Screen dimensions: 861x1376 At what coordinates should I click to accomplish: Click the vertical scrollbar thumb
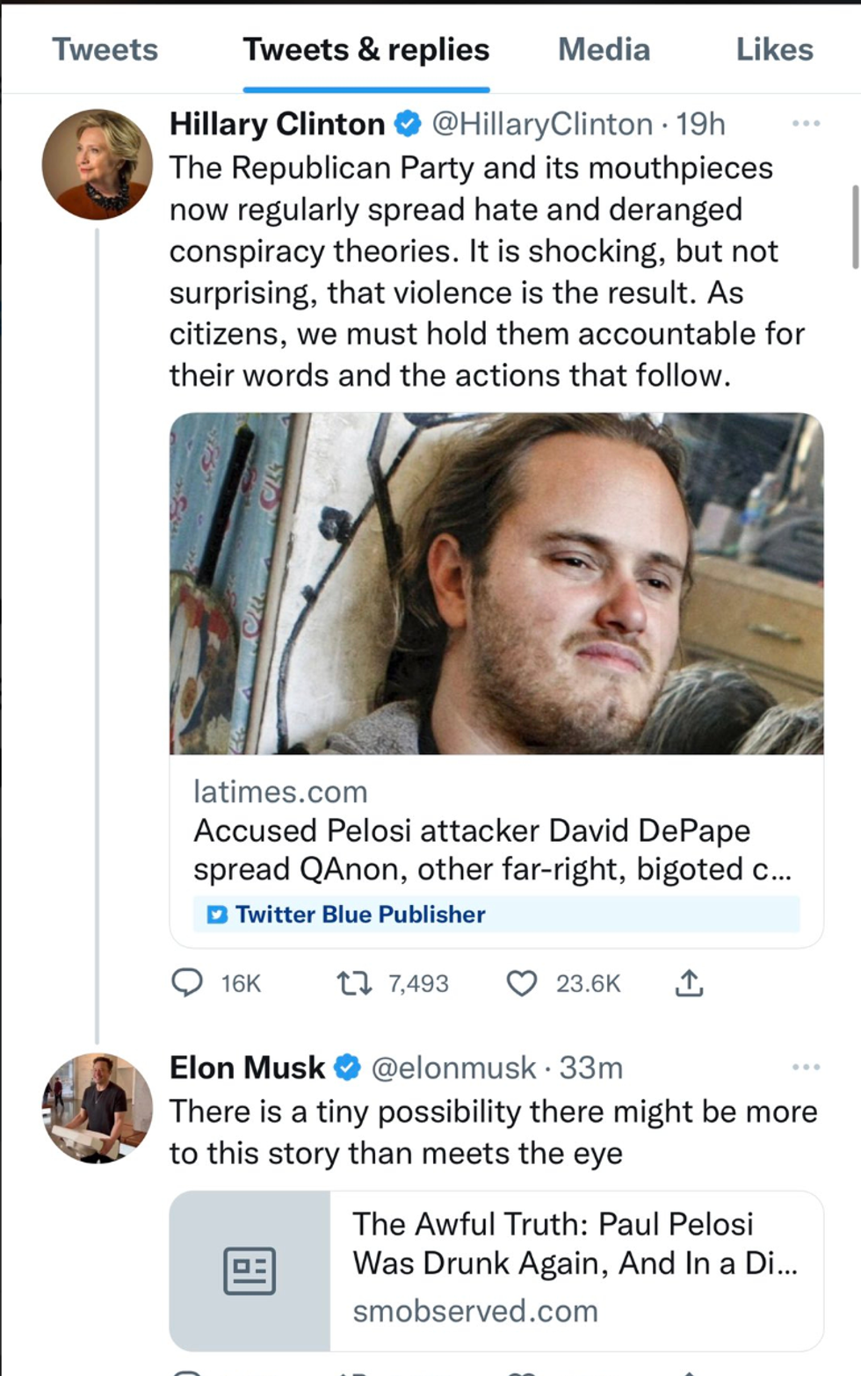click(855, 227)
